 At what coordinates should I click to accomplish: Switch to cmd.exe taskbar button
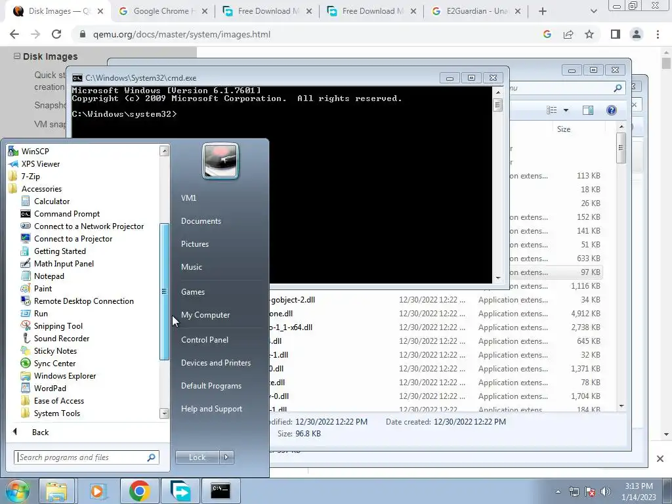(x=220, y=491)
